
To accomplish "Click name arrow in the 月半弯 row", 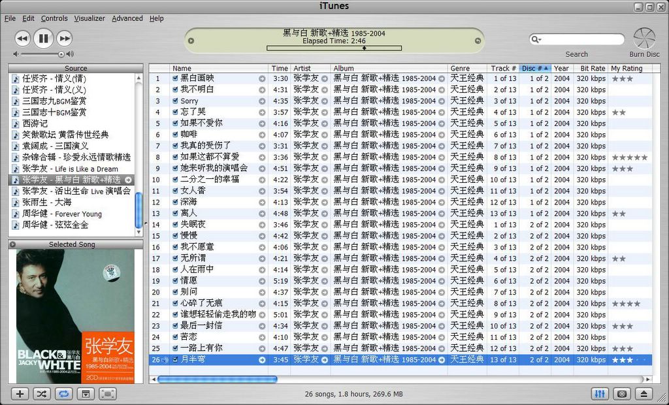I will point(262,360).
